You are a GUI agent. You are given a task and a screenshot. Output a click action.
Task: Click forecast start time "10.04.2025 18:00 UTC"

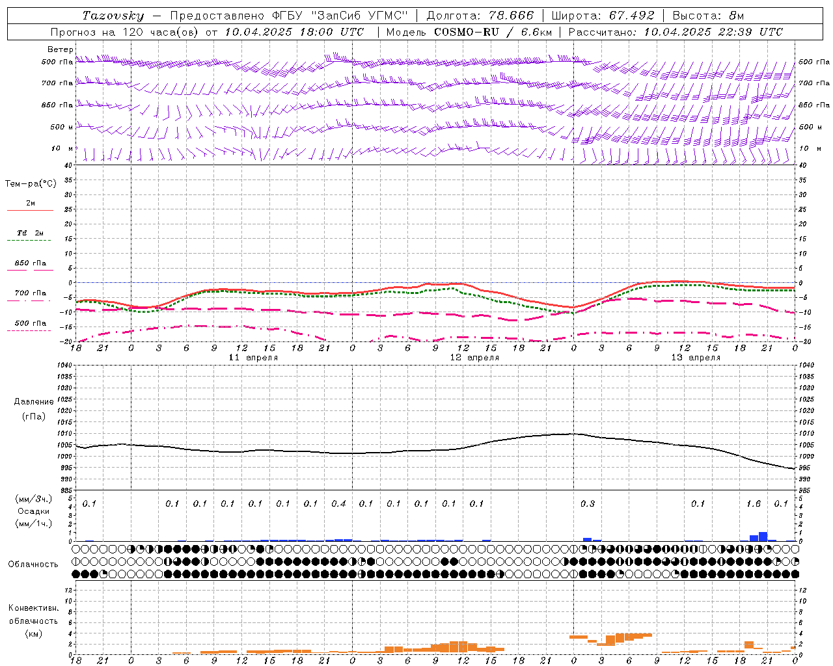pyautogui.click(x=294, y=32)
